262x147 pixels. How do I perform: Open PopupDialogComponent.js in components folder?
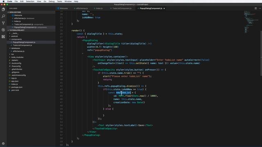[x=24, y=42]
